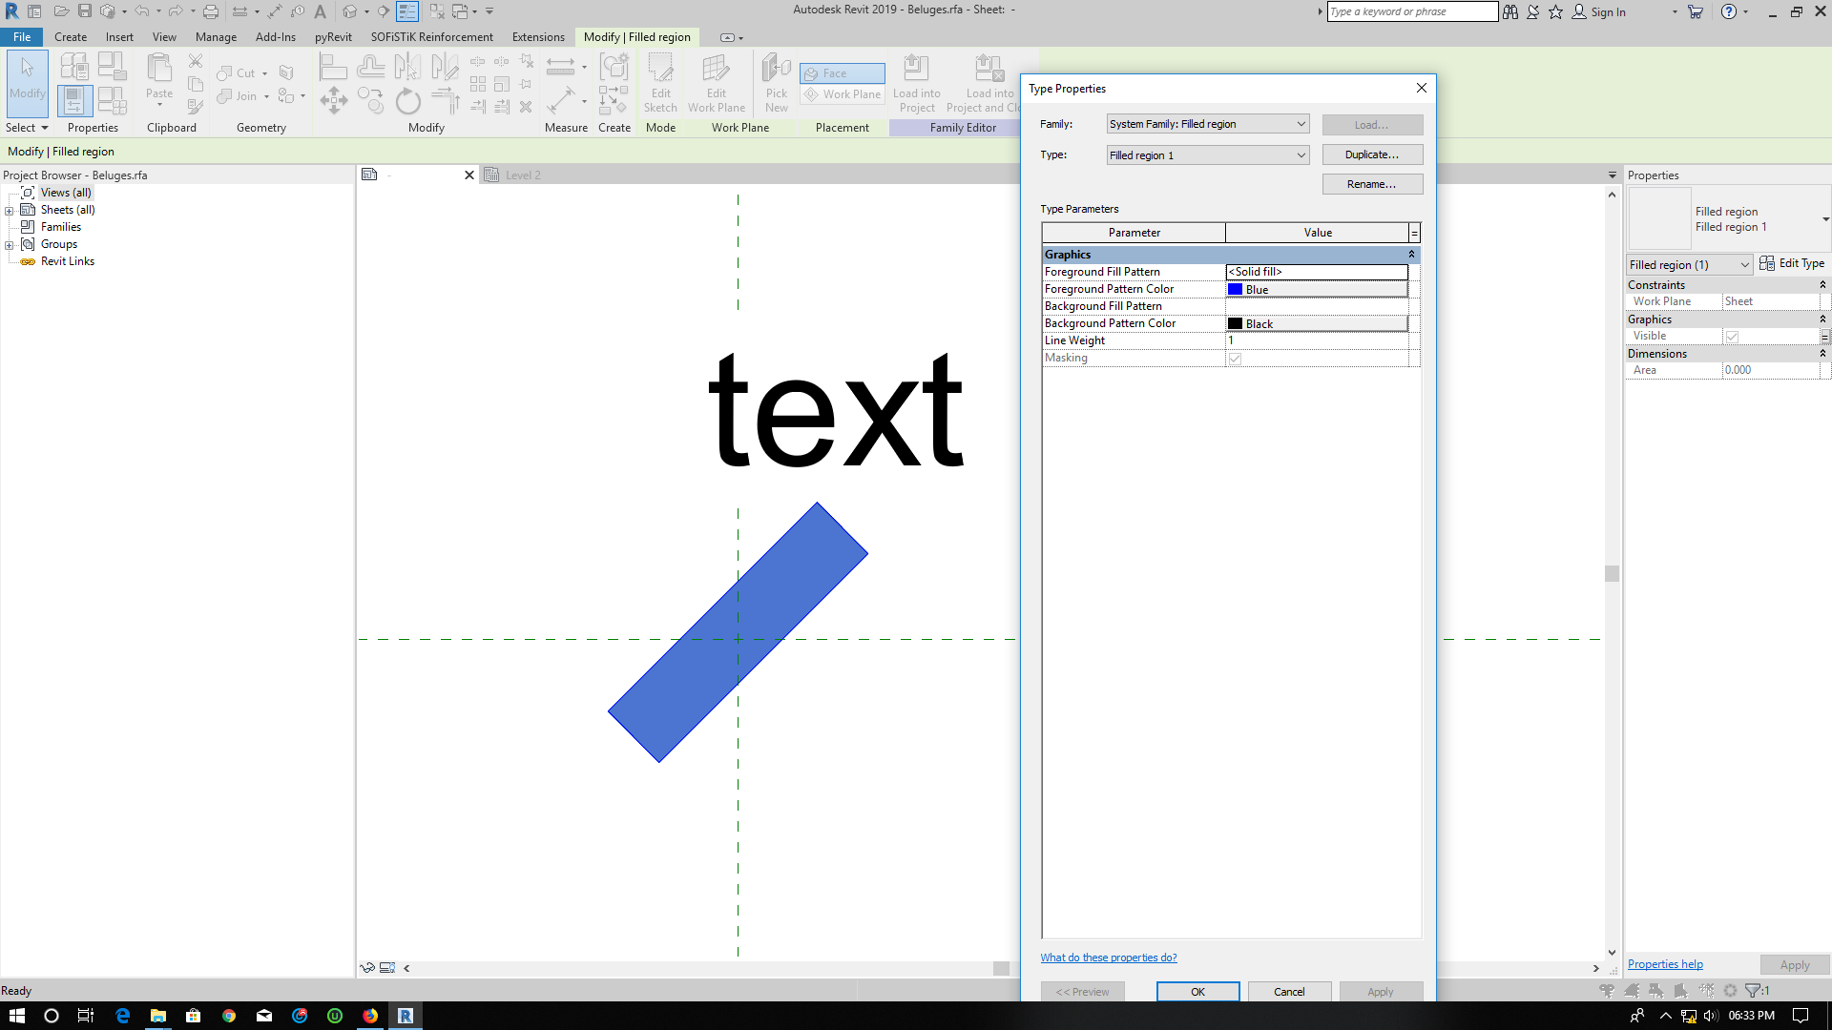Open the Revit application menu icon
Screen dimensions: 1832x1030
click(12, 11)
